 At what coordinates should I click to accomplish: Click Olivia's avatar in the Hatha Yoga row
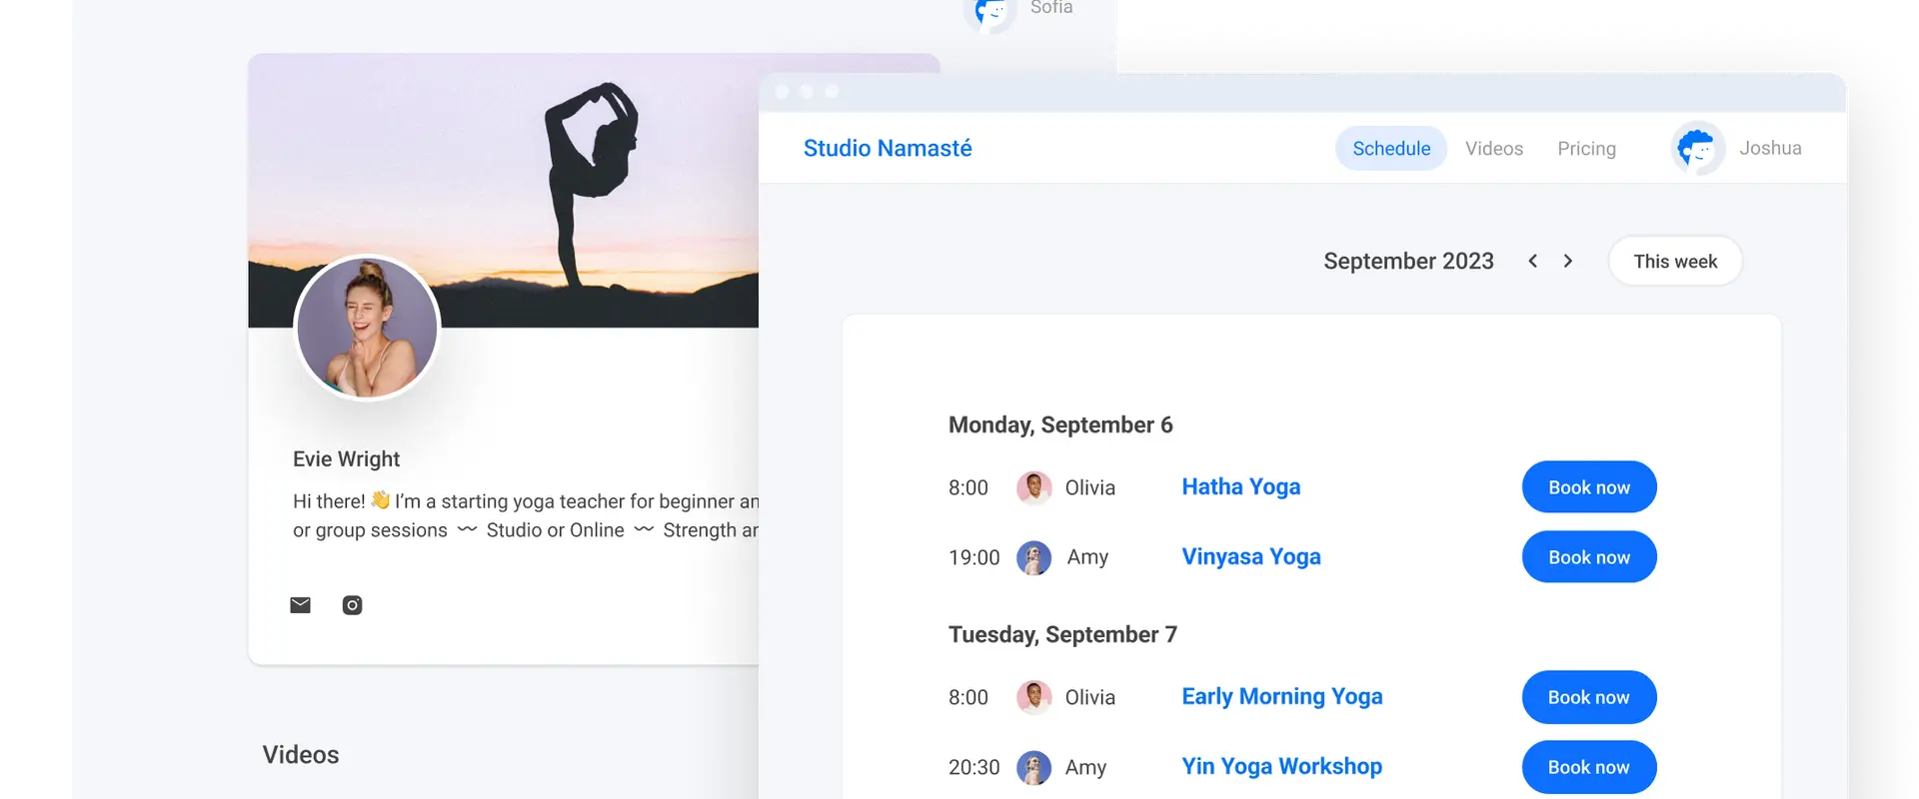pos(1033,487)
